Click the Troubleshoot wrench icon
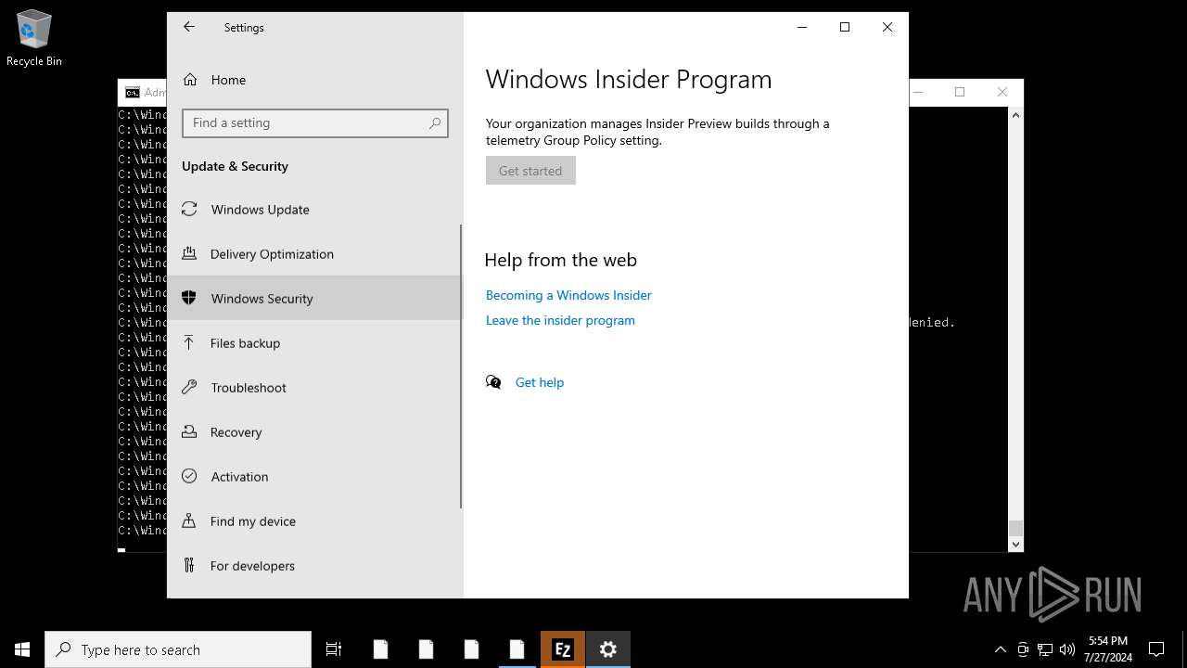 (x=189, y=387)
